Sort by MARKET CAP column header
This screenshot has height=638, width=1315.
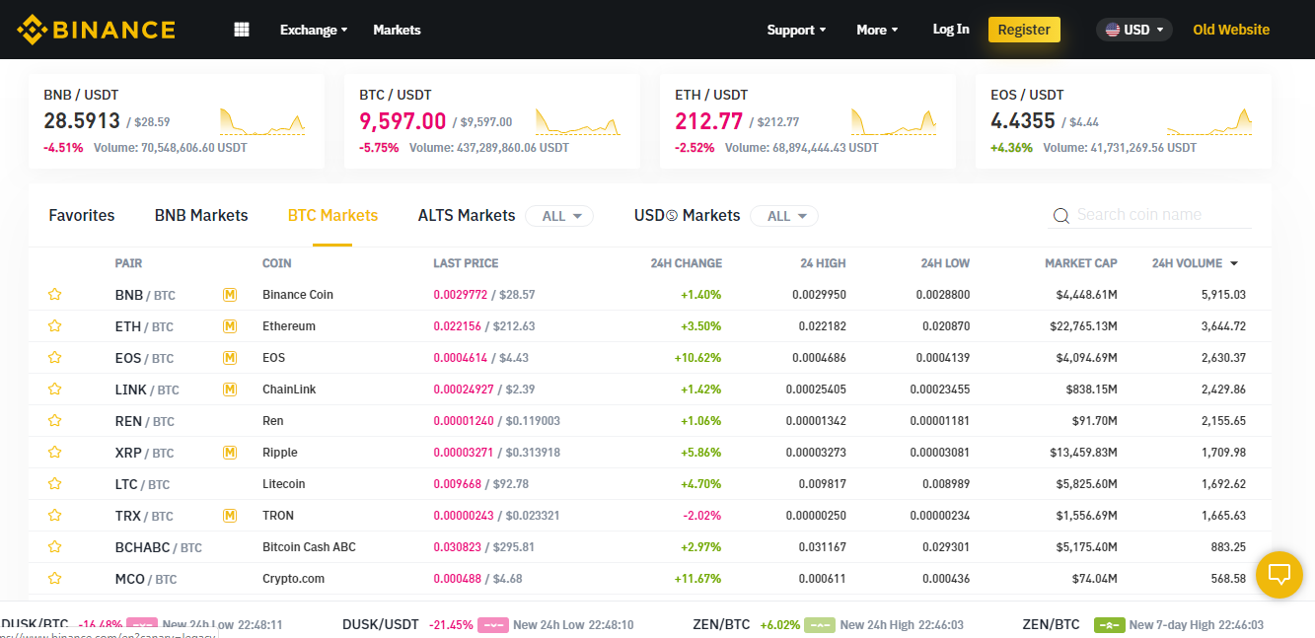(1081, 263)
